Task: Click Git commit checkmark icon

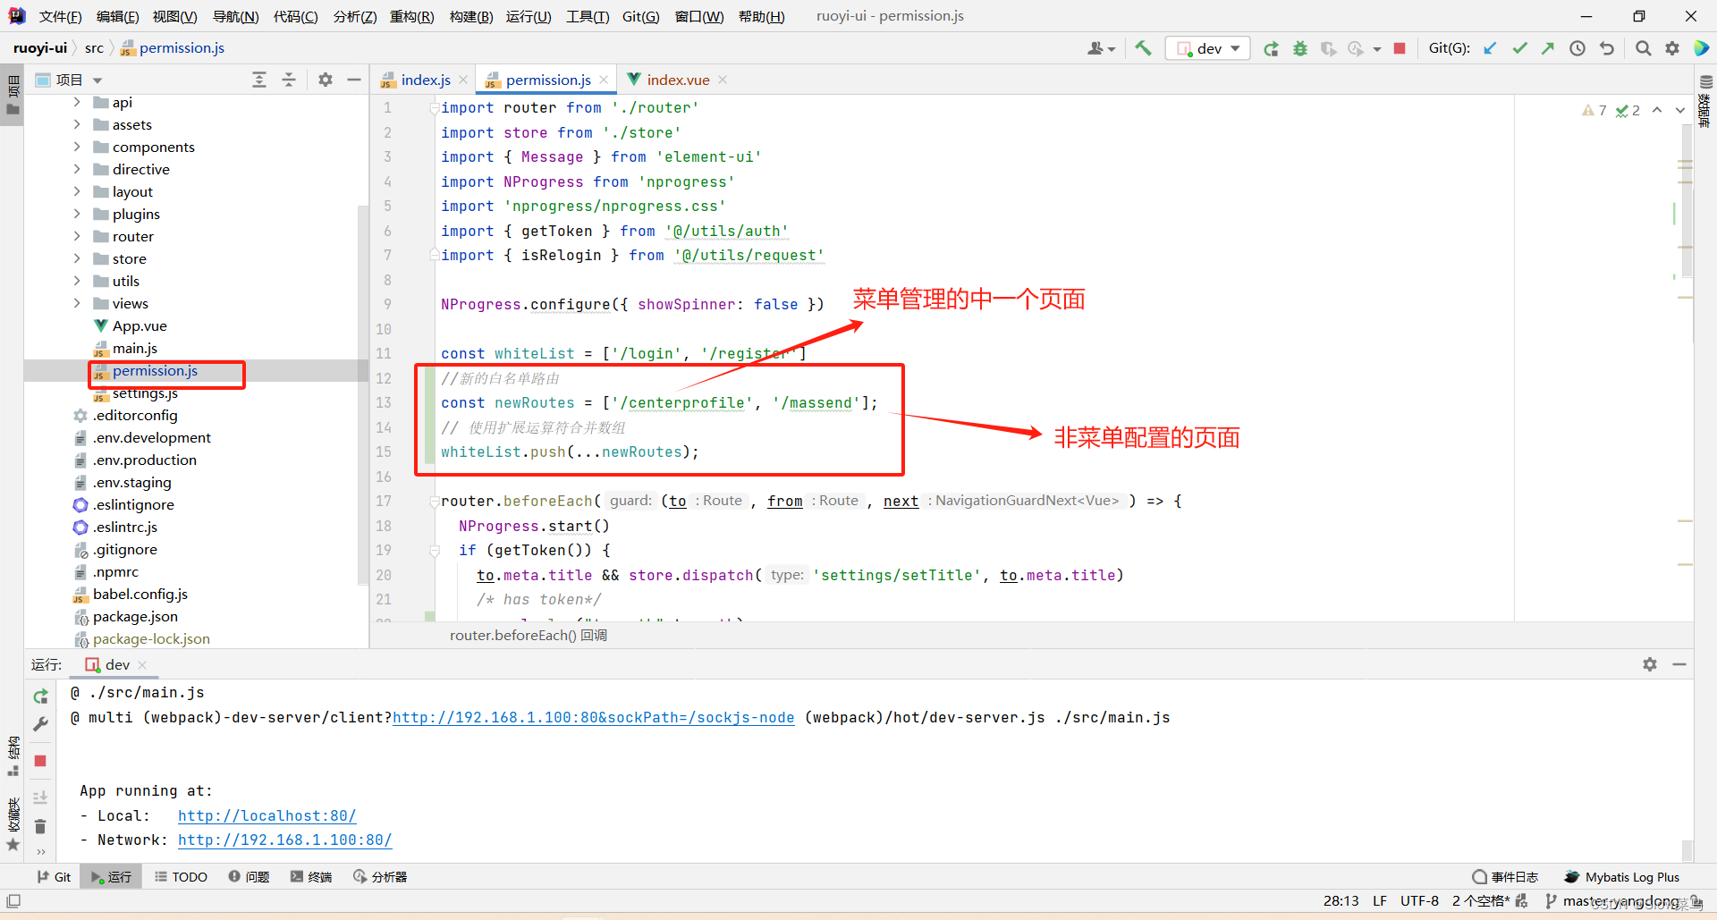Action: pos(1519,48)
